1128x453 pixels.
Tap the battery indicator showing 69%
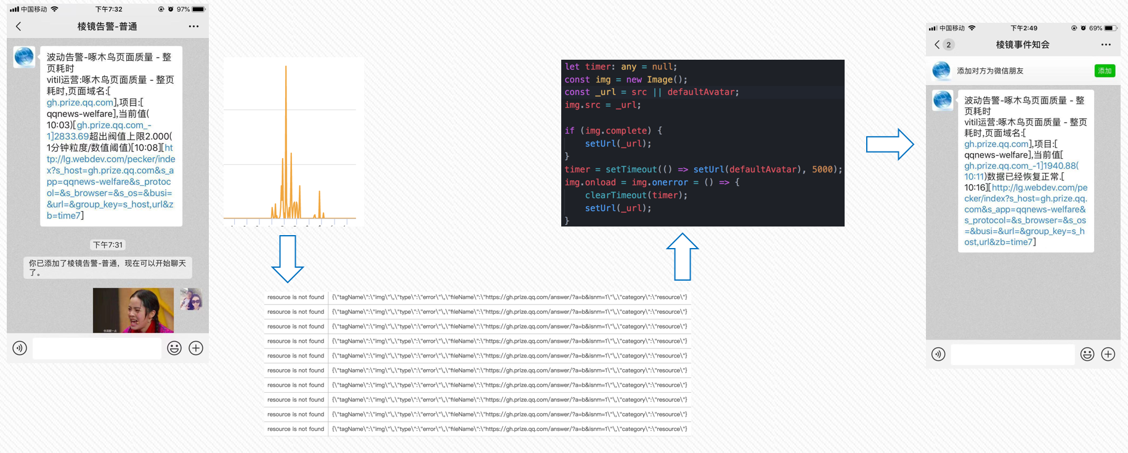tap(1110, 28)
